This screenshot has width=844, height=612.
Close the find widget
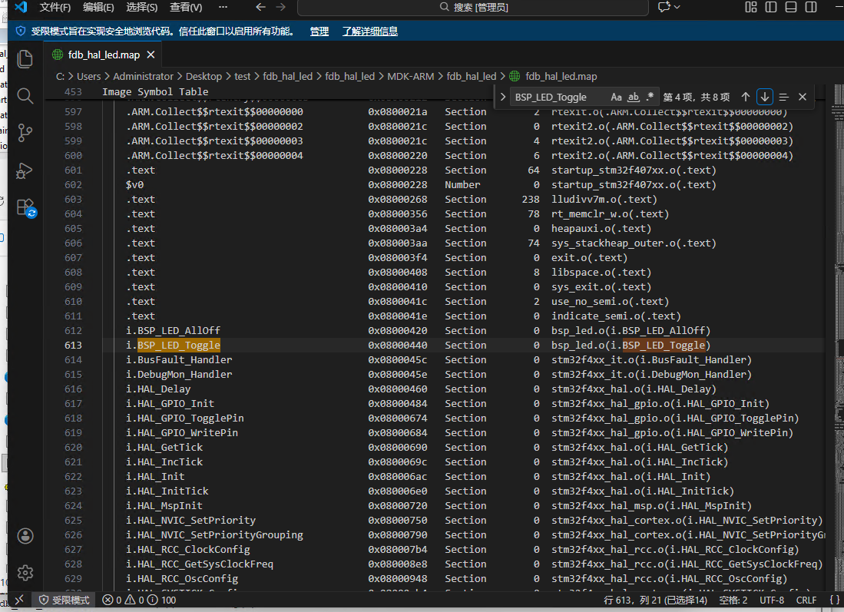click(x=803, y=97)
